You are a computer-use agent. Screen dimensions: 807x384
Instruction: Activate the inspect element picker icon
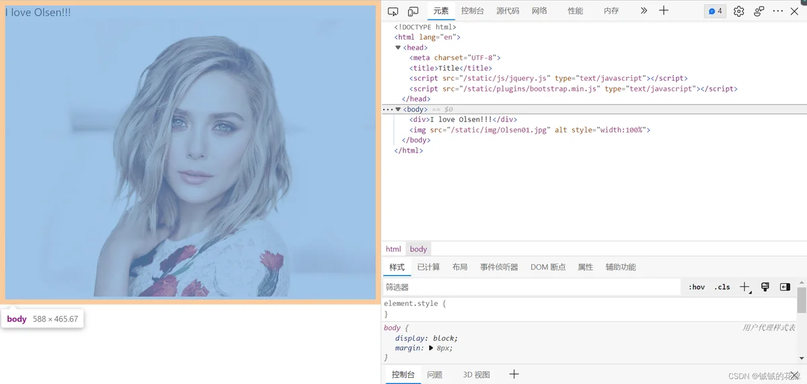tap(393, 11)
